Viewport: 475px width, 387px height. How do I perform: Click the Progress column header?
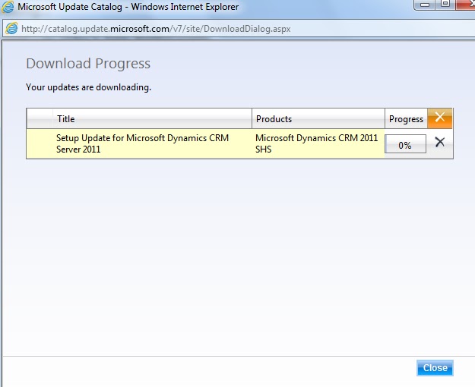click(x=407, y=118)
